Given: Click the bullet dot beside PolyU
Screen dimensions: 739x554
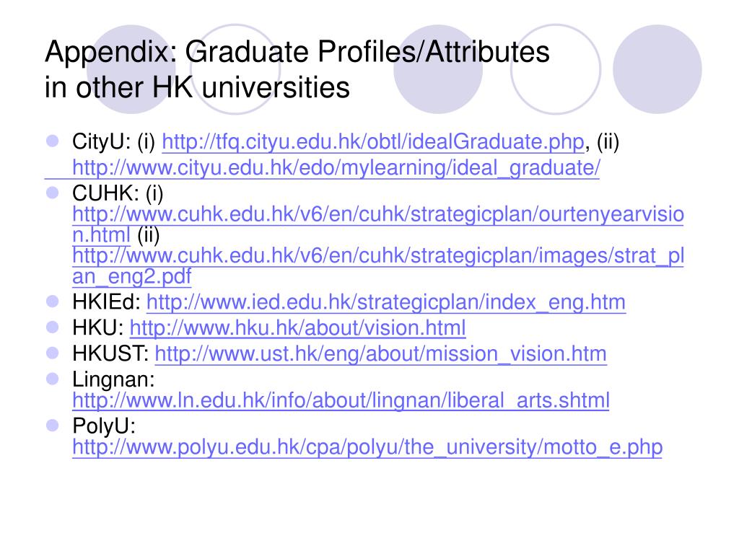Looking at the screenshot, I should [52, 426].
